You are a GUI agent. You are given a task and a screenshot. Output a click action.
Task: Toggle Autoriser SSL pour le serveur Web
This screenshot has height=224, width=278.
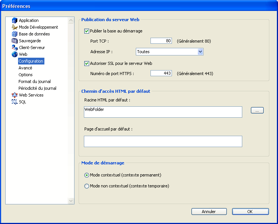point(87,64)
